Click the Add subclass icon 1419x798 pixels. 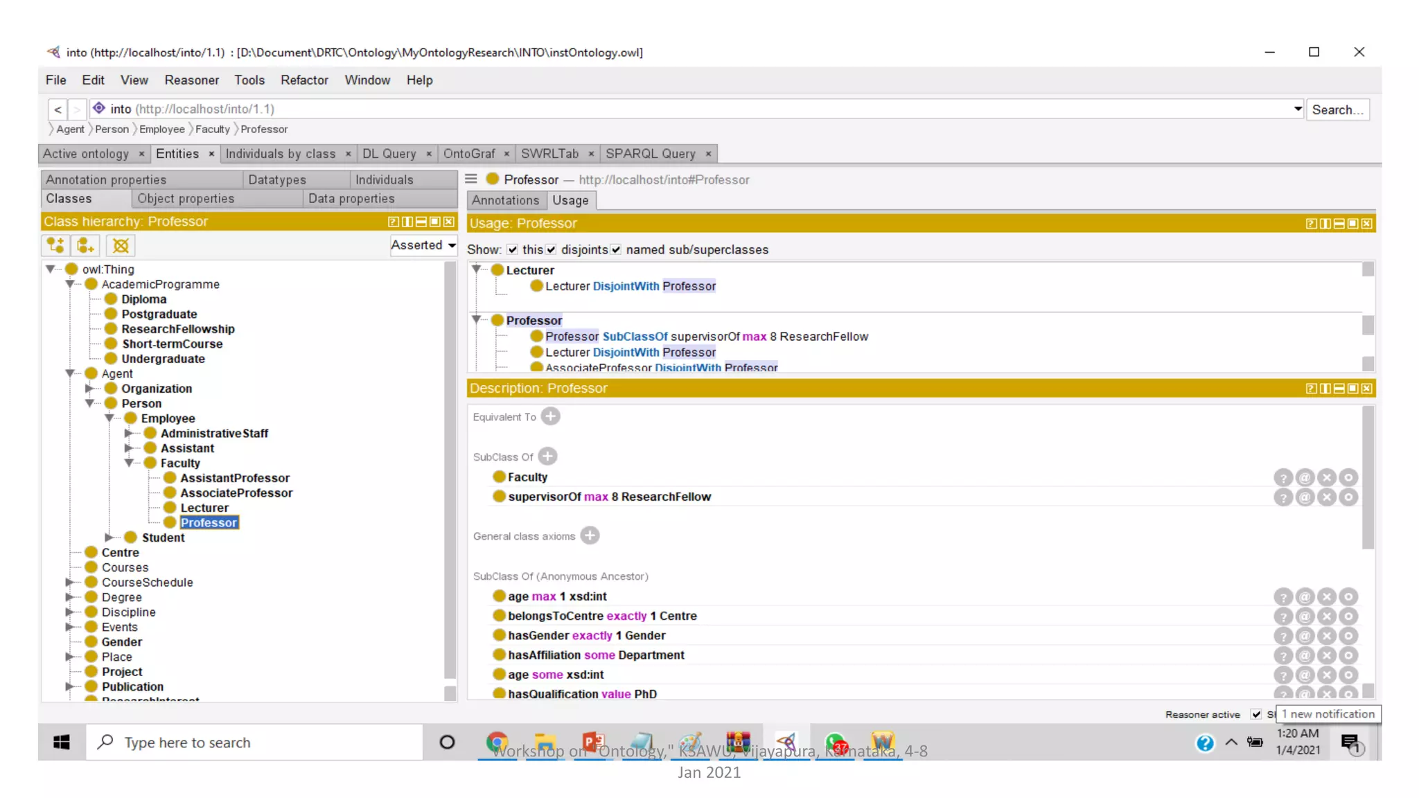[x=55, y=245]
